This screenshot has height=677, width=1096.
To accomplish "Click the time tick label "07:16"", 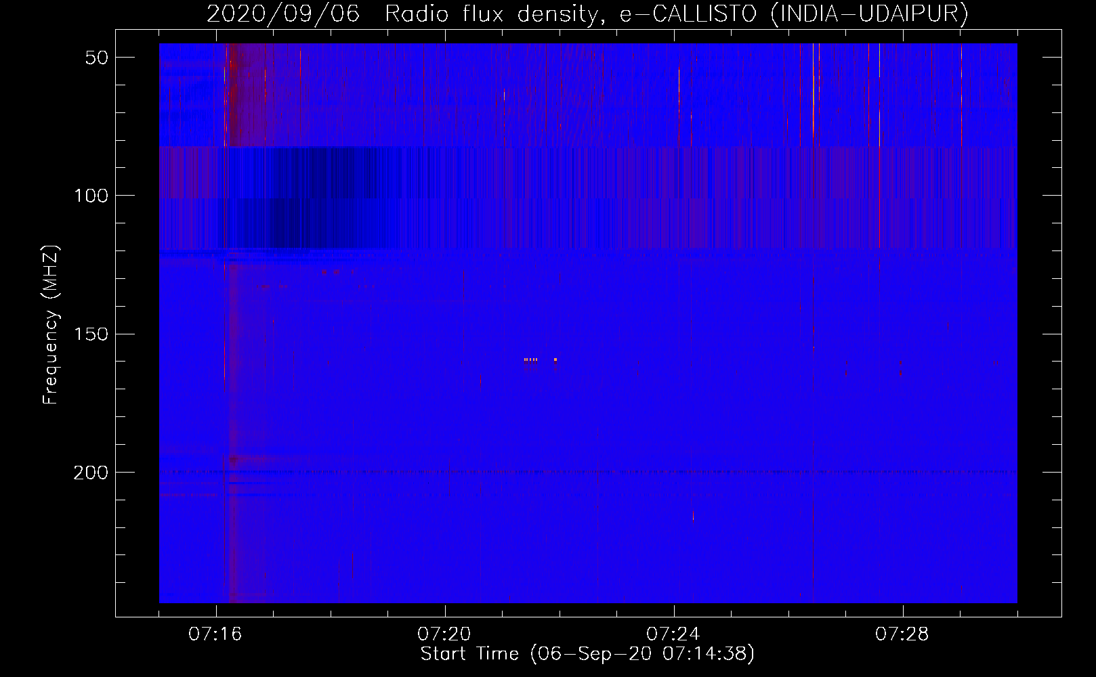I will 215,634.
